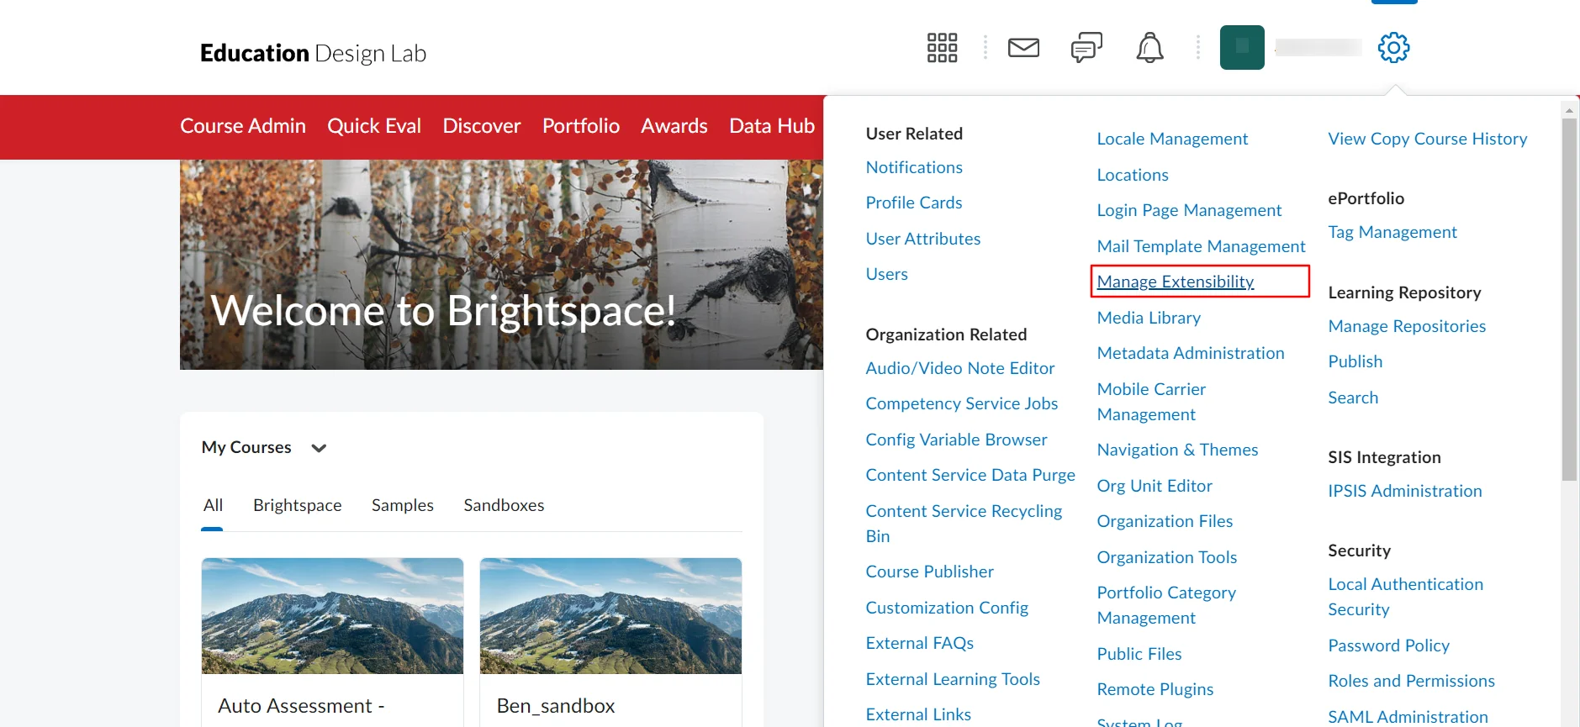Screen dimensions: 1580x727
Task: Open Local Authentication Security link
Action: [1406, 597]
